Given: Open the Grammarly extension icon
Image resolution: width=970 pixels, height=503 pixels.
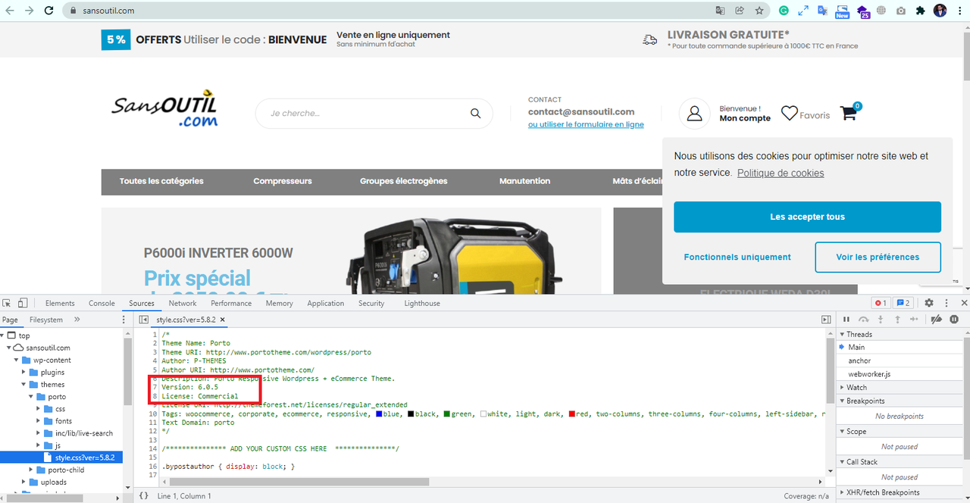Looking at the screenshot, I should 784,11.
